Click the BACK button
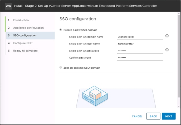 click(x=153, y=116)
